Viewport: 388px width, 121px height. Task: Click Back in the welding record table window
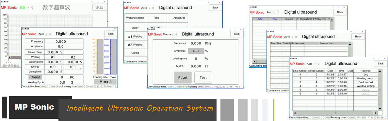pos(340,12)
